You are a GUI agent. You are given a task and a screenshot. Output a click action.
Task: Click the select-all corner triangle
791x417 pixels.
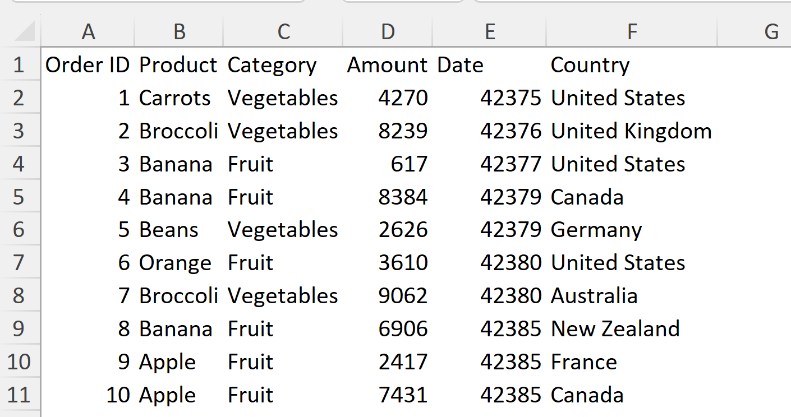coord(25,31)
